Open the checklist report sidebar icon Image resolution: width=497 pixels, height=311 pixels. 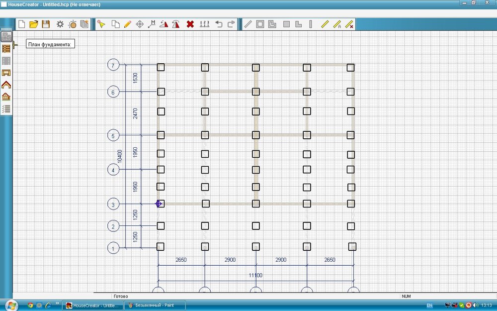[x=6, y=109]
